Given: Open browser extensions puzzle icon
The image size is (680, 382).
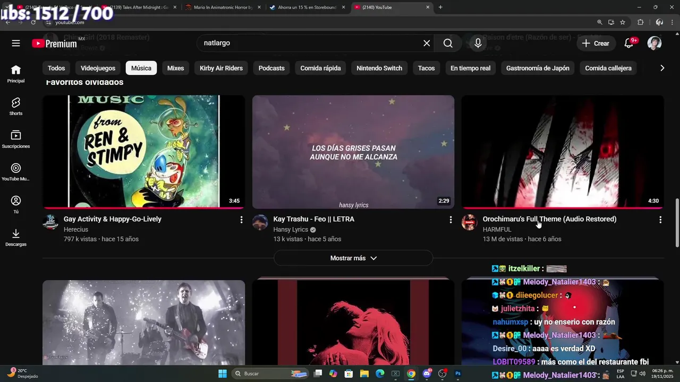Looking at the screenshot, I should click(640, 22).
